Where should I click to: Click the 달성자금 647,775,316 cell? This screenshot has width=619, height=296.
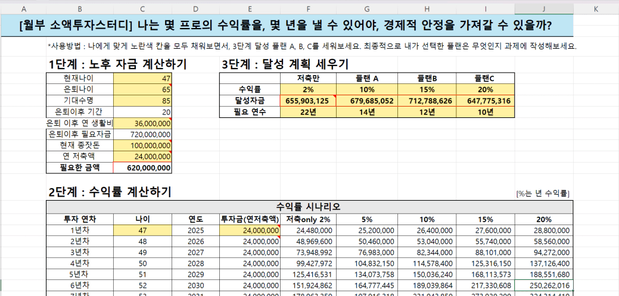click(486, 101)
